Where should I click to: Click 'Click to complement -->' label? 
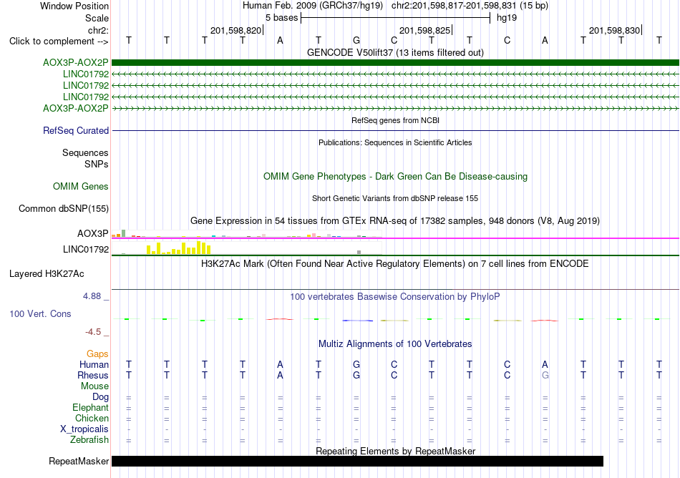tap(59, 42)
